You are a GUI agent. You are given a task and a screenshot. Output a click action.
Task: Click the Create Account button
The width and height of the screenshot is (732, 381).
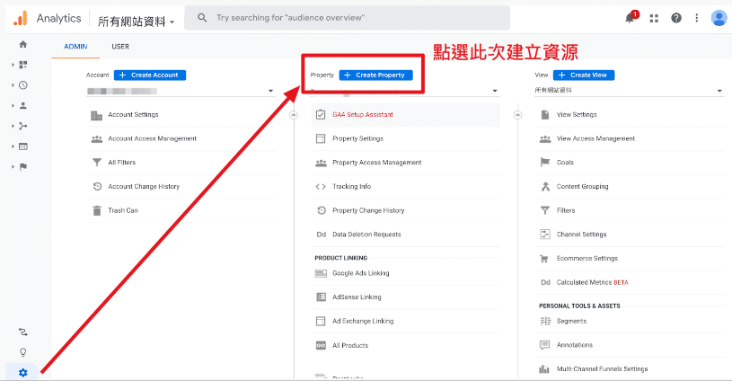click(x=148, y=75)
